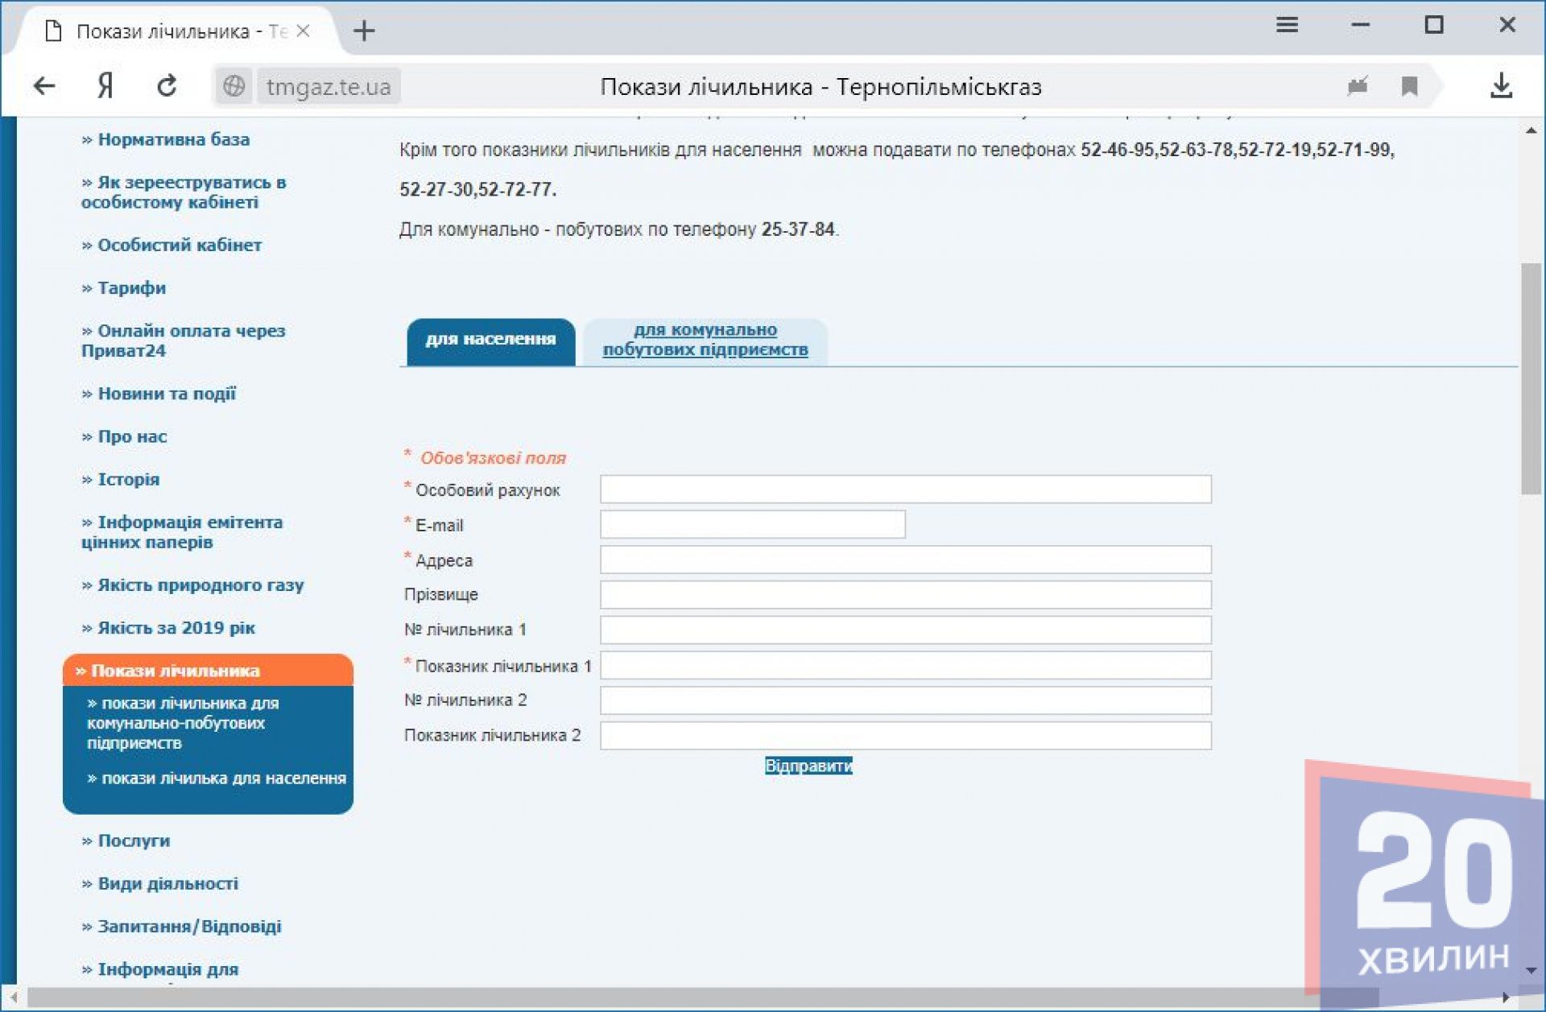Viewport: 1546px width, 1012px height.
Task: Click the Особовий рахунок input field
Action: [x=905, y=489]
